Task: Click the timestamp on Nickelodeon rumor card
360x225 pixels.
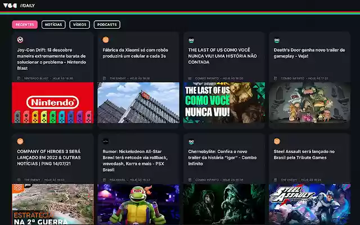Action: point(140,180)
